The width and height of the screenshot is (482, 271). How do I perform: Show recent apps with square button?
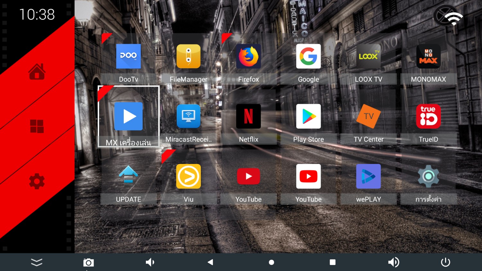click(x=333, y=262)
